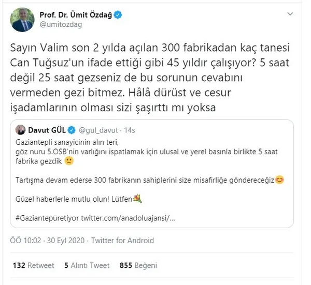
Task: View the 5 Alıntı Tweet list
Action: 87,265
